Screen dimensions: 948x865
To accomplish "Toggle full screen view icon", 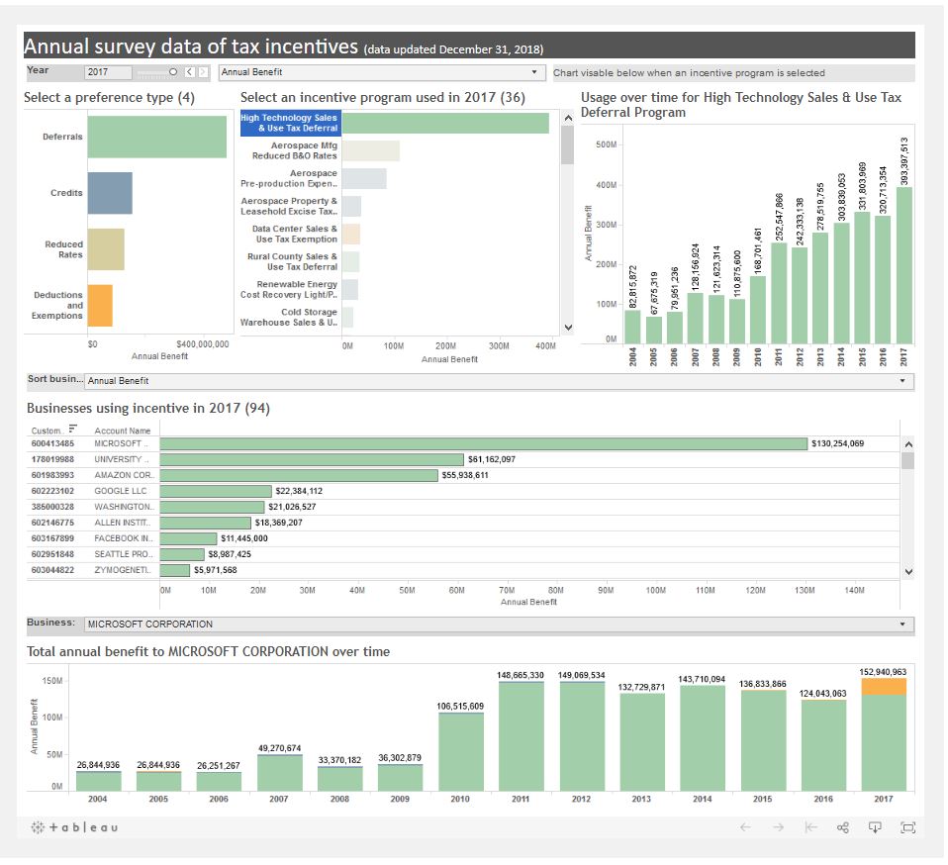I will pyautogui.click(x=908, y=827).
